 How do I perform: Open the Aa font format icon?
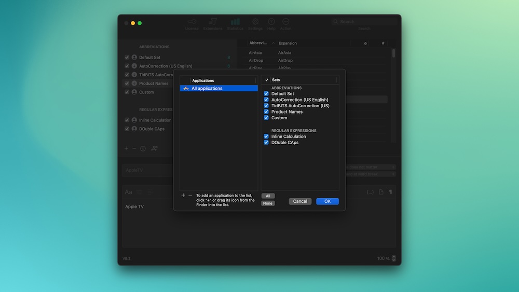(128, 192)
